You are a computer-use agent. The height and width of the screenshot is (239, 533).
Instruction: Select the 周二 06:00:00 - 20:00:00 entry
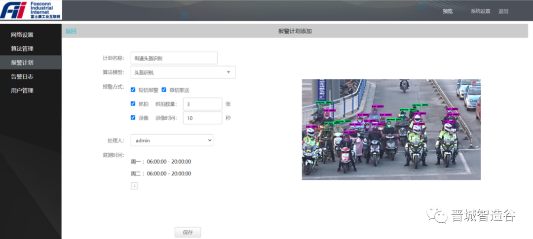point(161,173)
